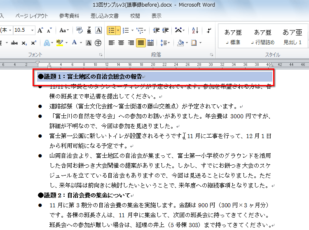
Task: Apply the 行間詰め style
Action: (x=263, y=37)
